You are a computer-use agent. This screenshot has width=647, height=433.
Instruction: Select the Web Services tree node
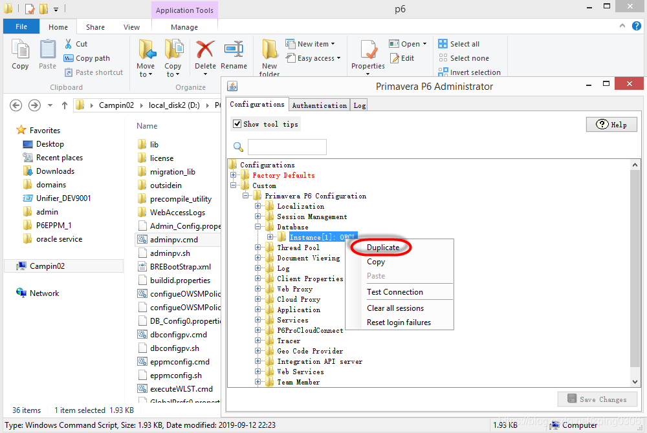[x=300, y=372]
